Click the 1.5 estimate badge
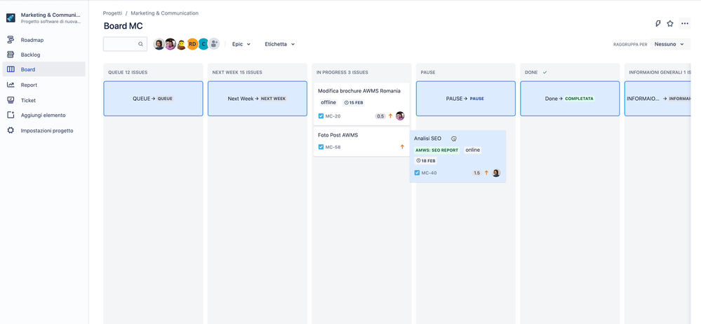The image size is (701, 324). [x=476, y=173]
